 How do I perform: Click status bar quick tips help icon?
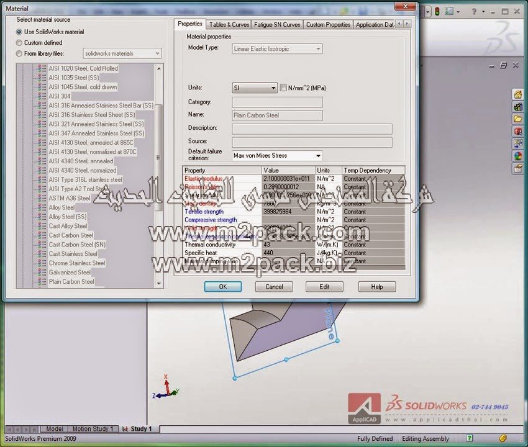click(x=470, y=438)
